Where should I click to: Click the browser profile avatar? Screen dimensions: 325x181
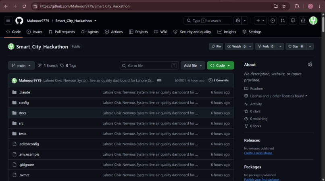tap(310, 6)
